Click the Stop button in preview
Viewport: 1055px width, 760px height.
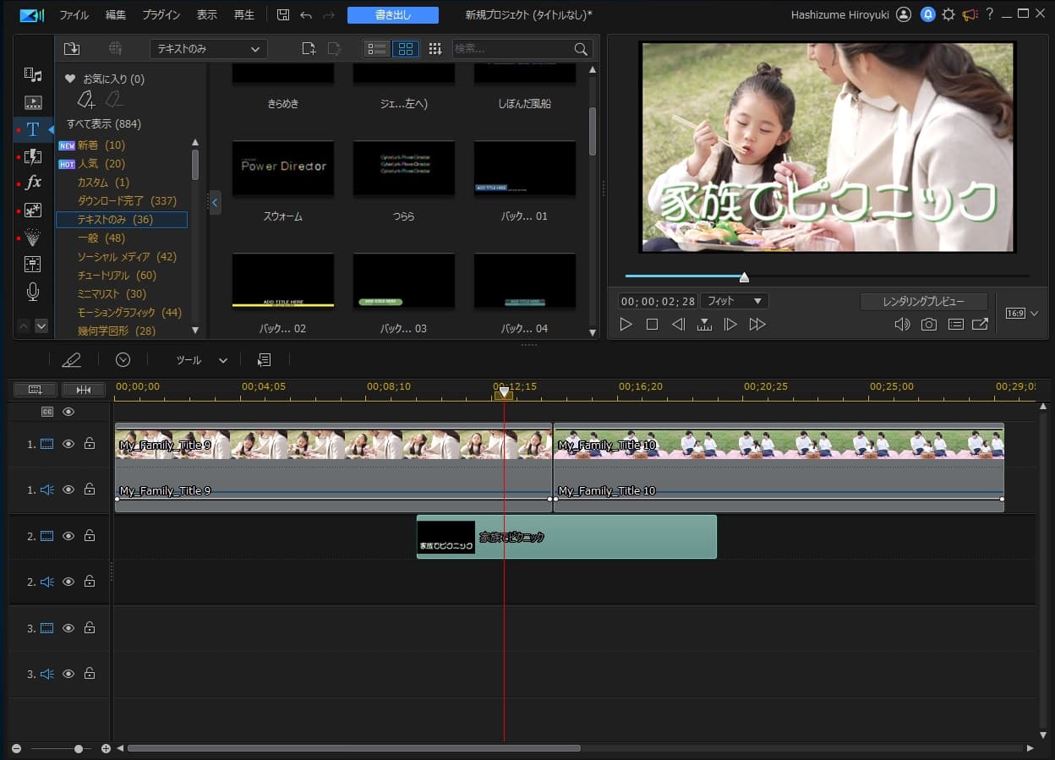coord(652,325)
